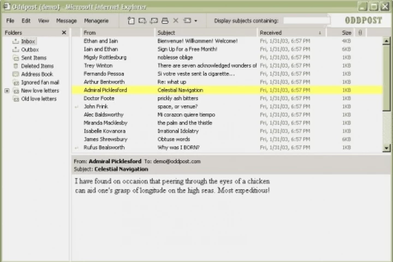Click the message list scrollbar up arrow
Viewport: 393px width, 262px height.
click(386, 40)
